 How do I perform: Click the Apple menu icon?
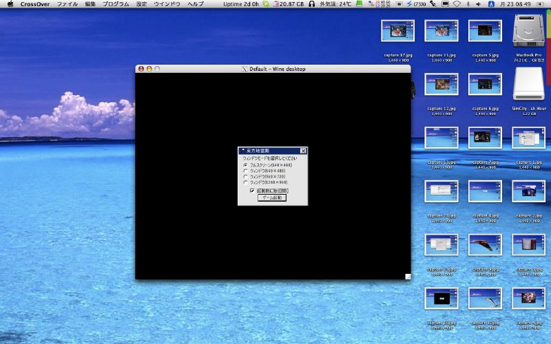pyautogui.click(x=10, y=4)
